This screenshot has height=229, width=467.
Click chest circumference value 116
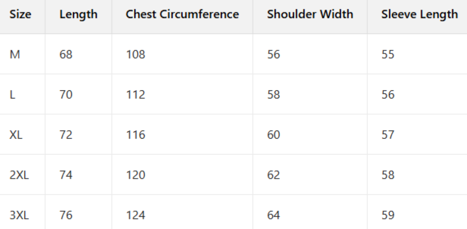point(136,135)
